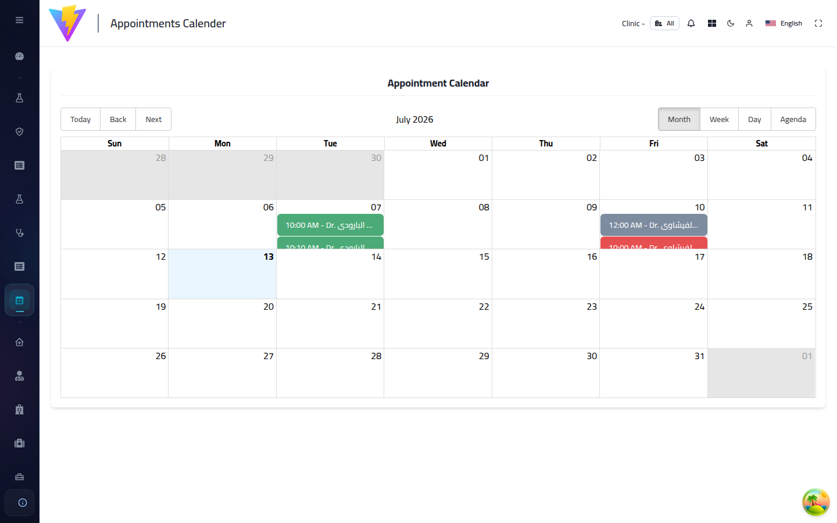This screenshot has height=523, width=837.
Task: Click the date number 04
Action: coord(807,158)
